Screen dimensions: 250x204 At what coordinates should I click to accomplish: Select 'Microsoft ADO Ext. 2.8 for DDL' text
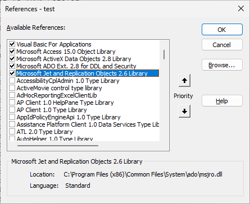pos(76,66)
